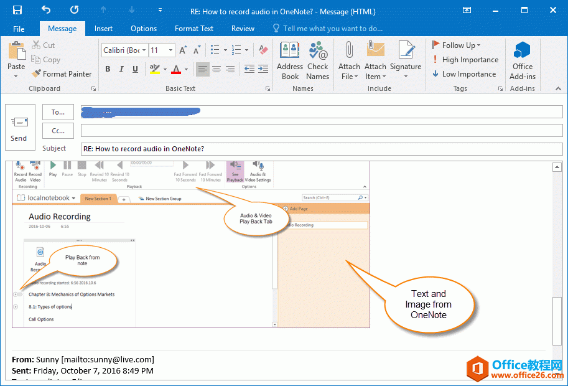Switch to the Options ribbon tab
Image resolution: width=568 pixels, height=386 pixels.
pyautogui.click(x=143, y=28)
